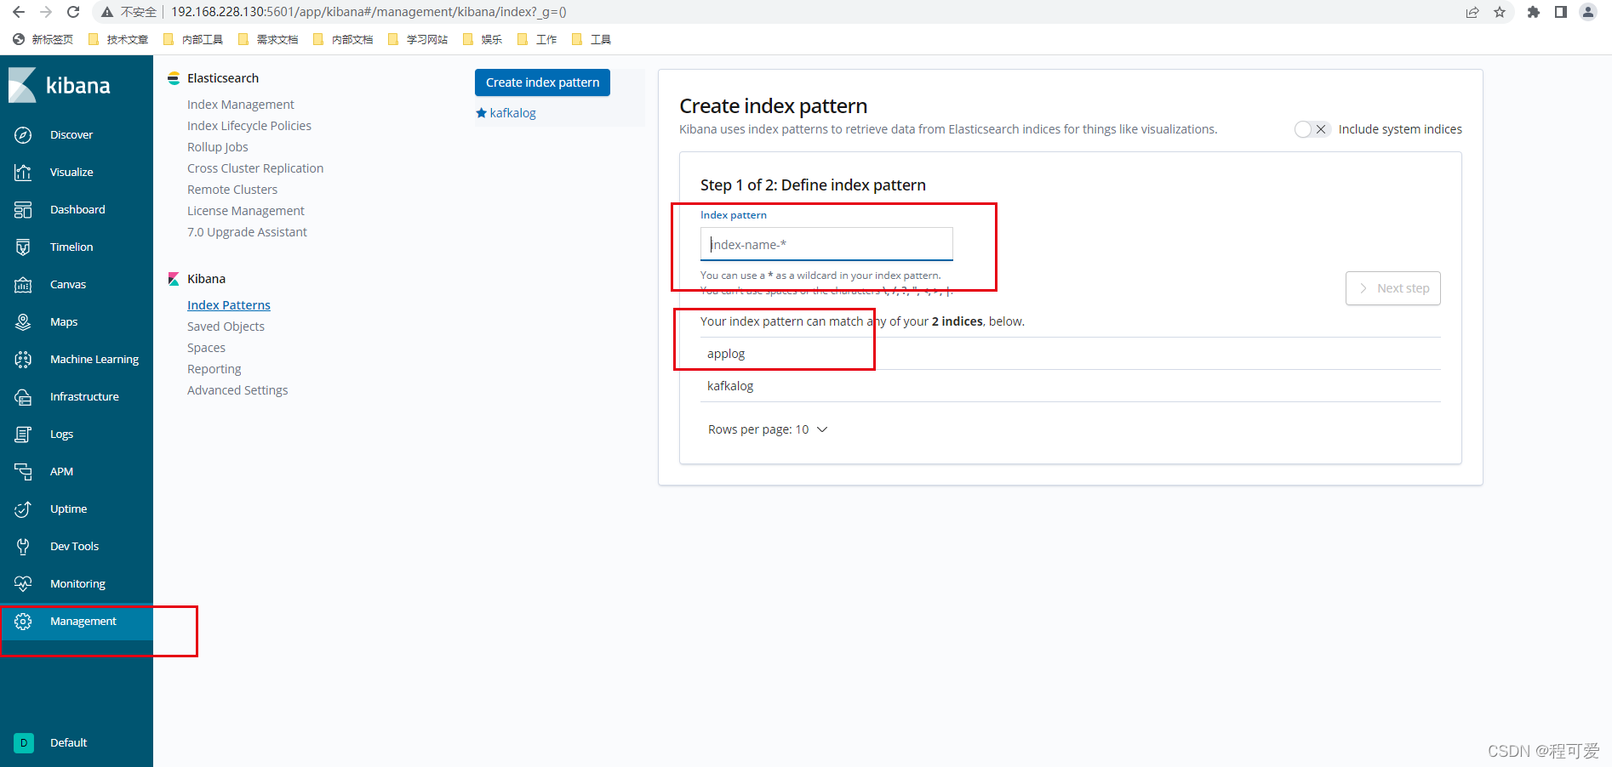Expand Rows per page dropdown
This screenshot has width=1612, height=767.
[768, 430]
